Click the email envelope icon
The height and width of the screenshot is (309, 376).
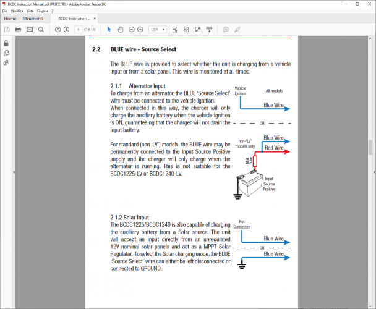pyautogui.click(x=29, y=29)
